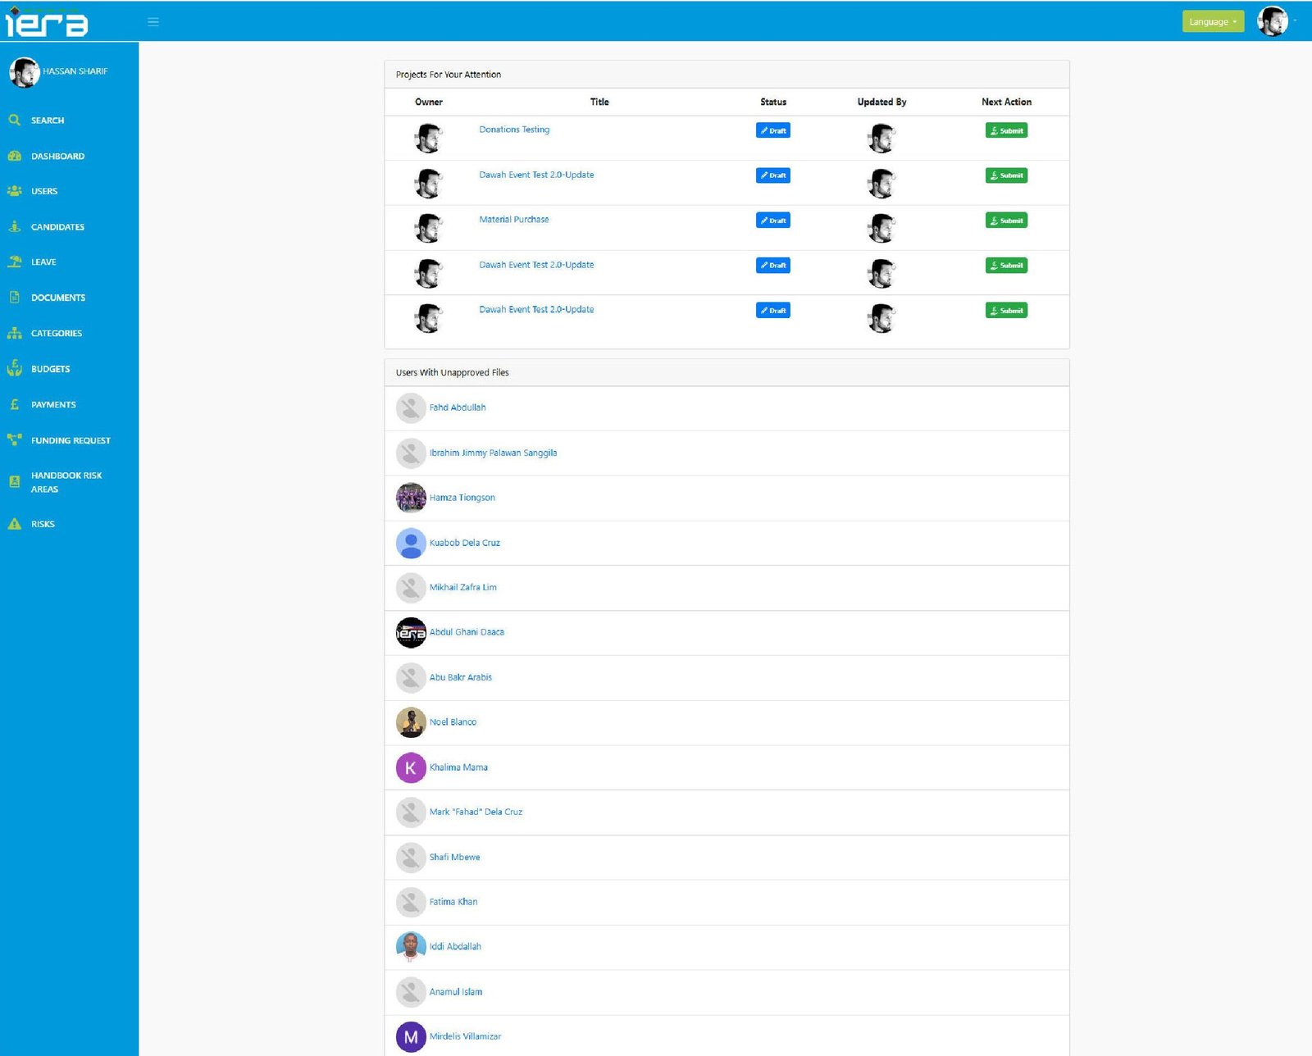Open Hamza Tiongson user link

[x=462, y=498]
